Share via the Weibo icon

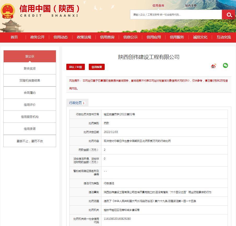(x=214, y=66)
